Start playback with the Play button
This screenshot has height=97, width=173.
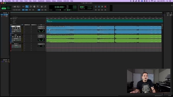(x=102, y=7)
